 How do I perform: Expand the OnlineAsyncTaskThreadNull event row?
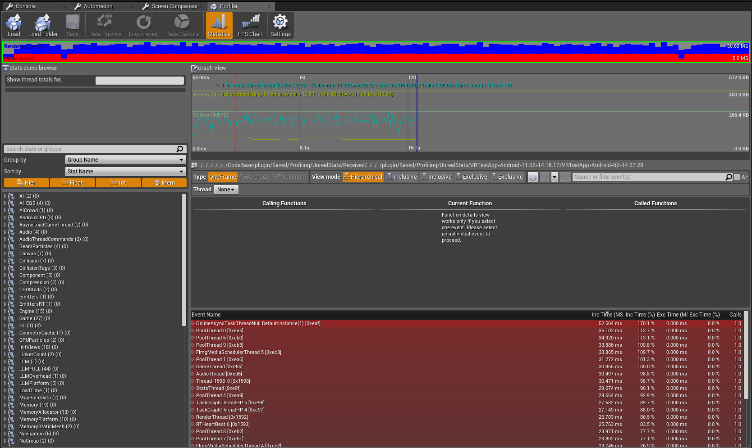(x=193, y=323)
